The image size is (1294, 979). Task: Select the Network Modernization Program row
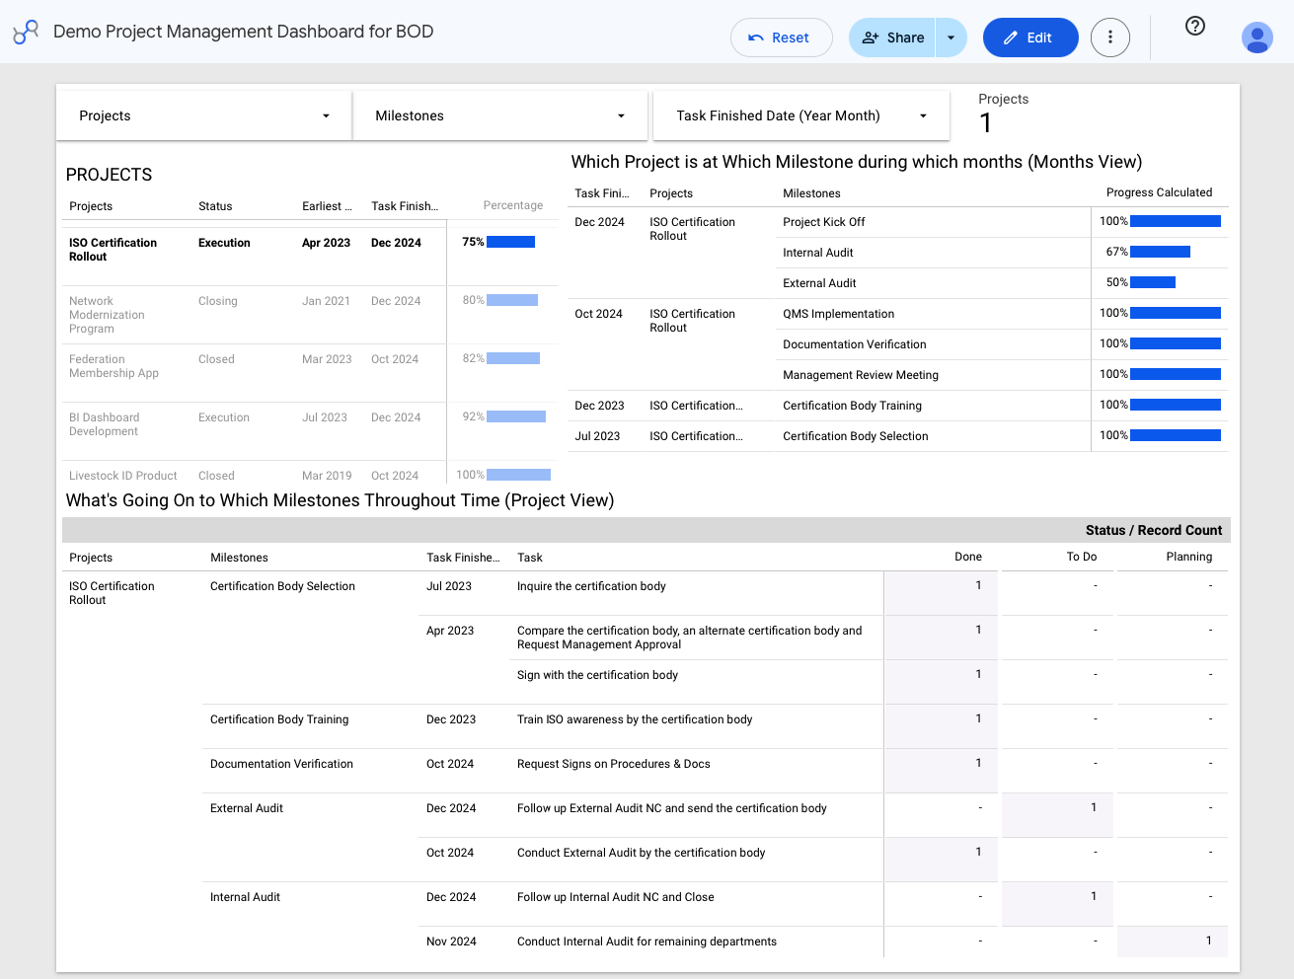[x=310, y=315]
